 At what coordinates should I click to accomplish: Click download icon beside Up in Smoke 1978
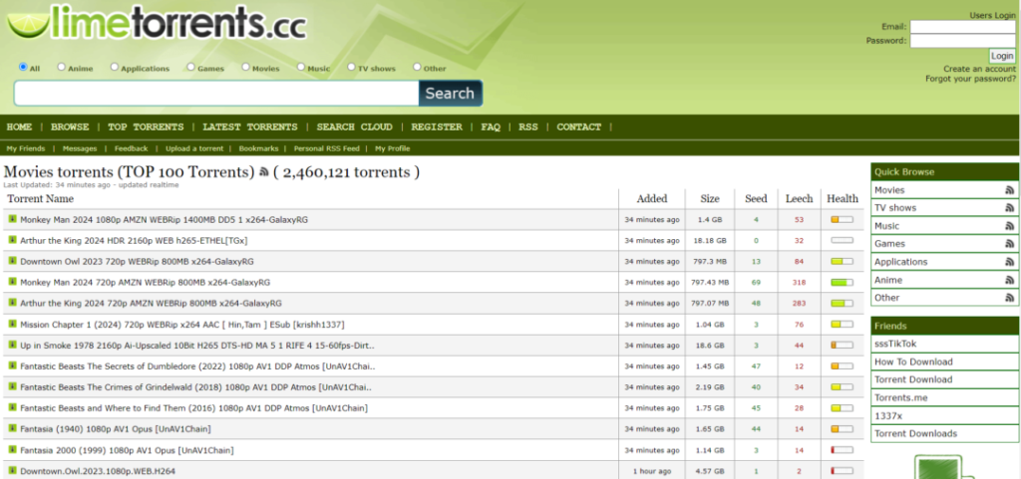pos(12,345)
